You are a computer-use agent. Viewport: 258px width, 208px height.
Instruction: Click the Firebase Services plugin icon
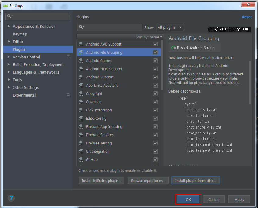(81, 135)
